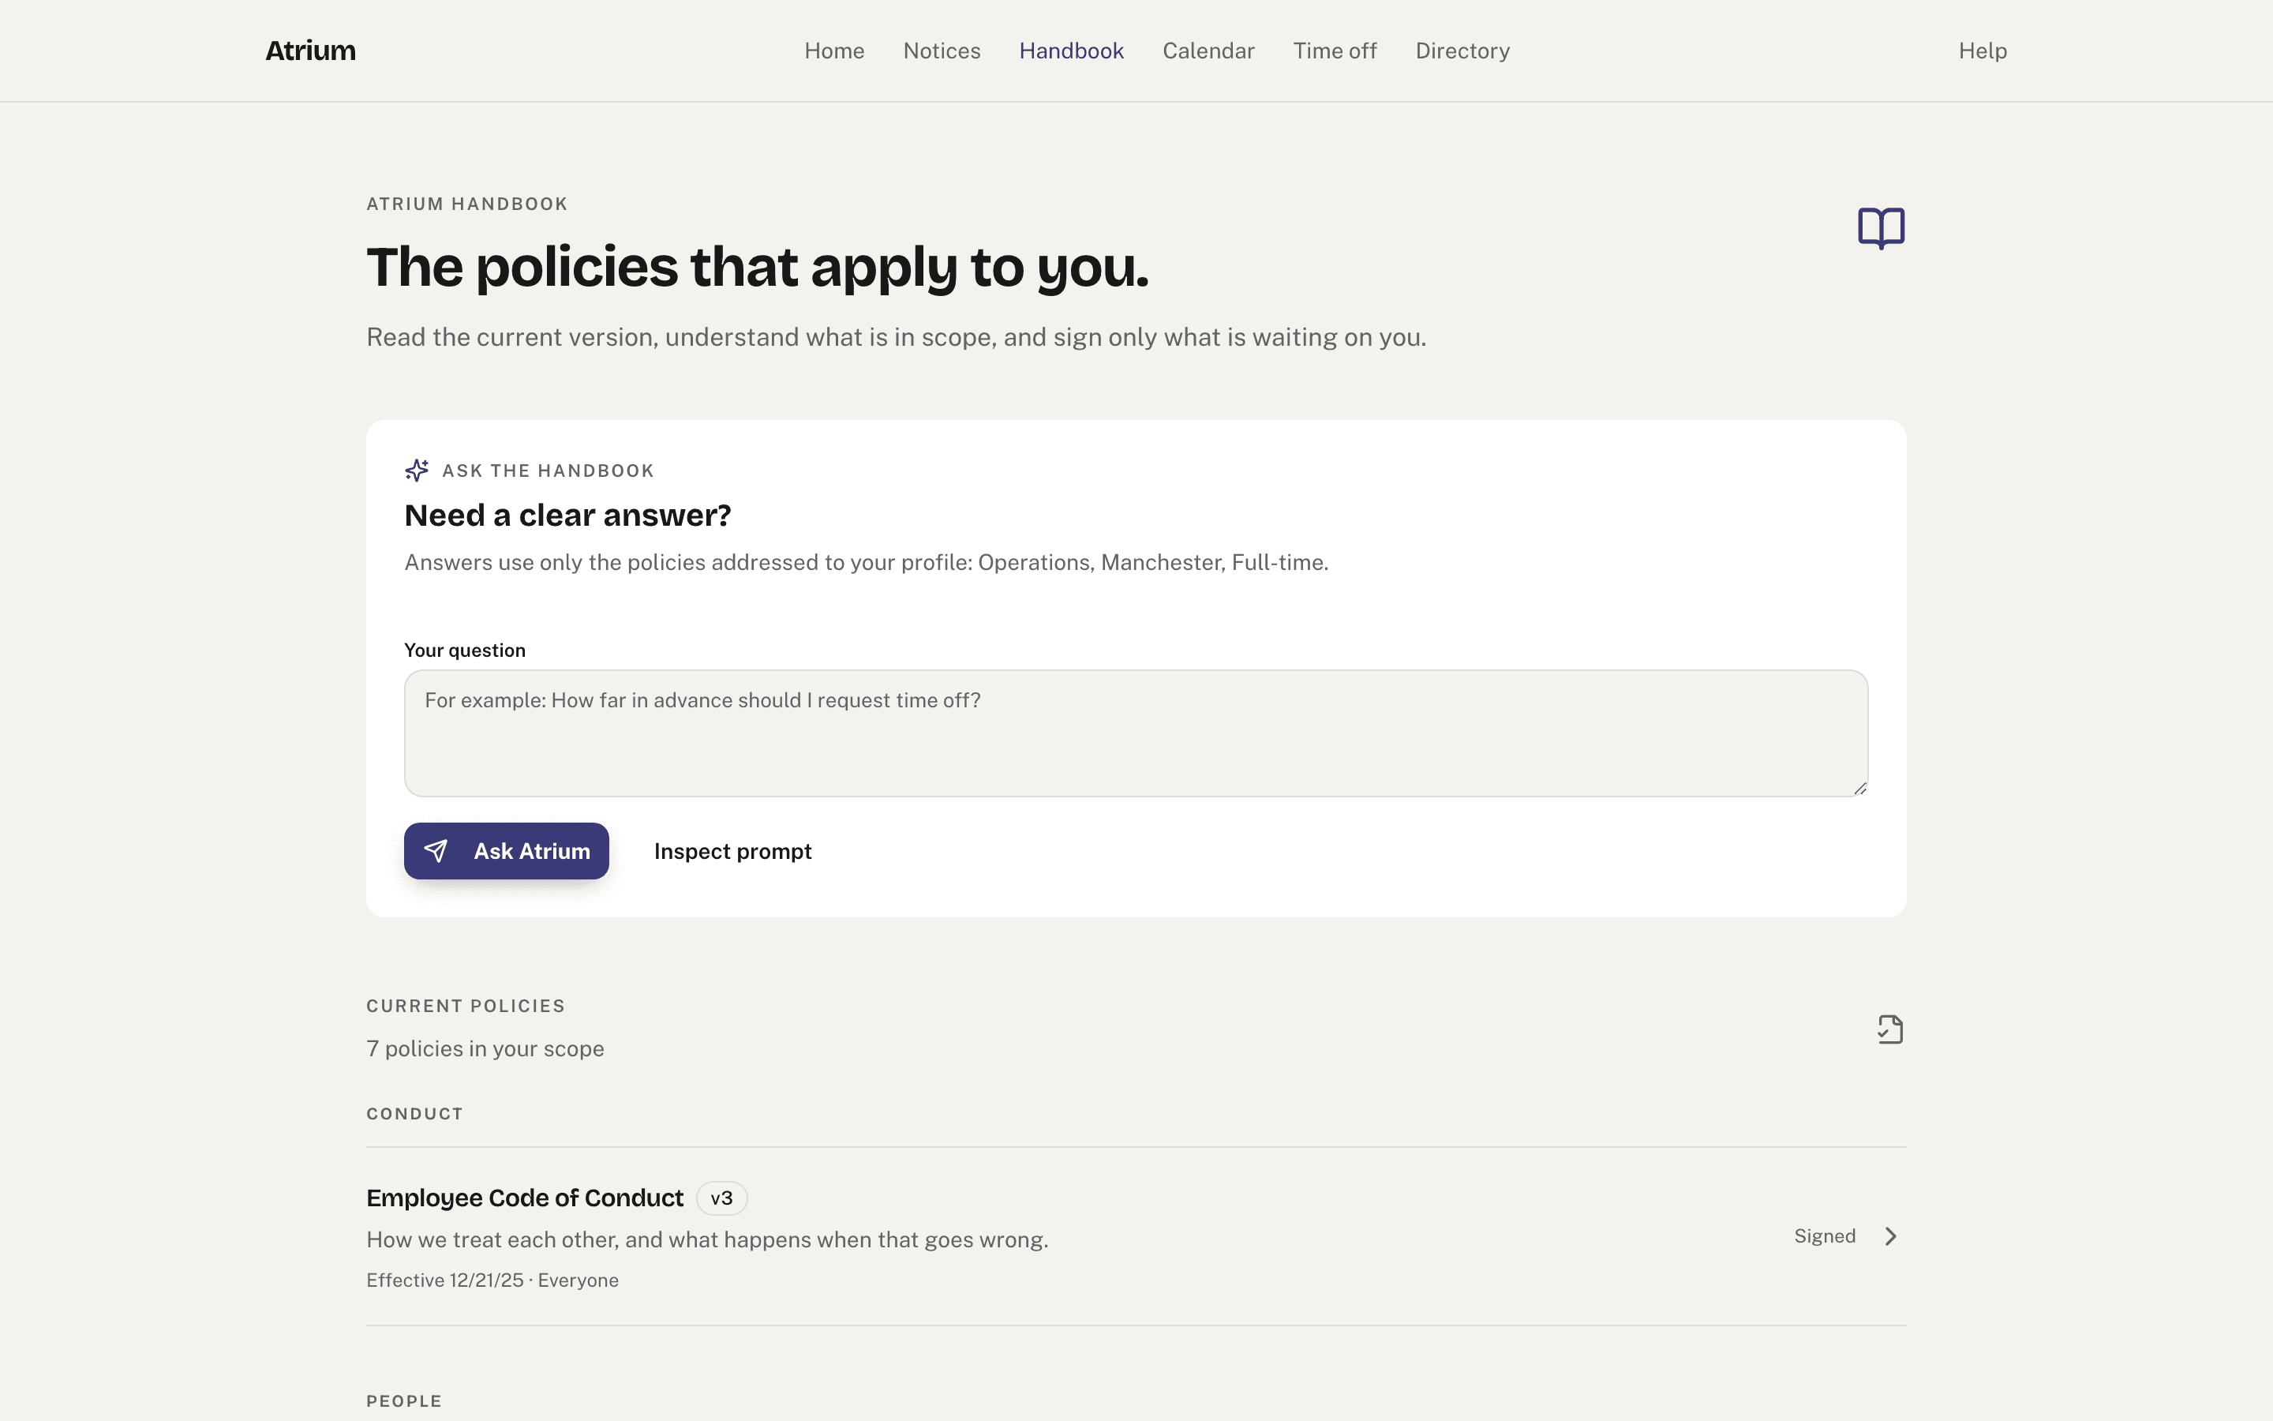Click the Your question field label

pos(465,651)
